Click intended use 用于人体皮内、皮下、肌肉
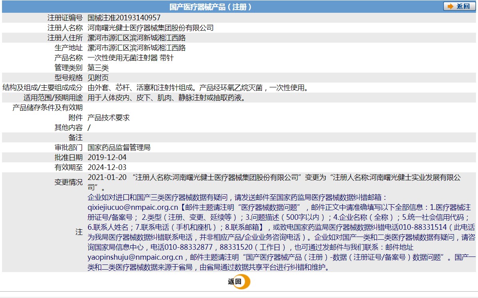 coord(130,98)
